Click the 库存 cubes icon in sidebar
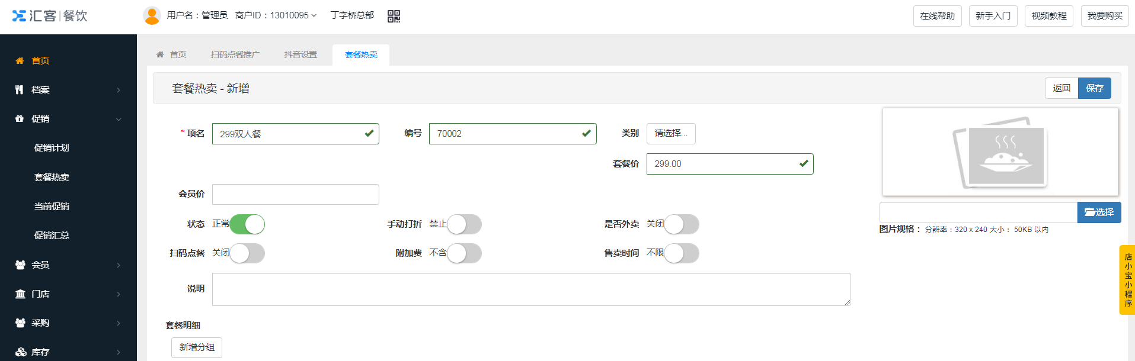This screenshot has width=1135, height=361. point(21,352)
